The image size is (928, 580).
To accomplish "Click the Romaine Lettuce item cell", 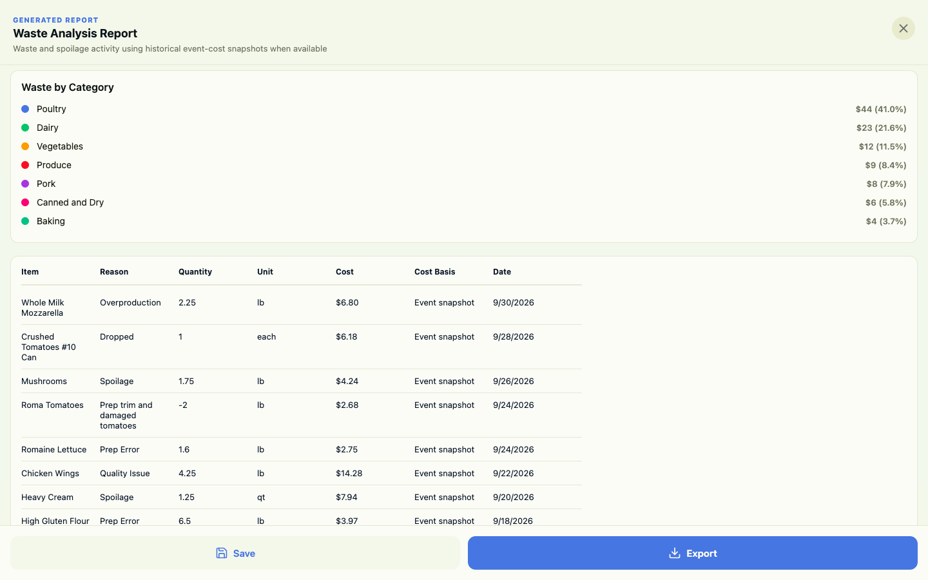I will (53, 449).
